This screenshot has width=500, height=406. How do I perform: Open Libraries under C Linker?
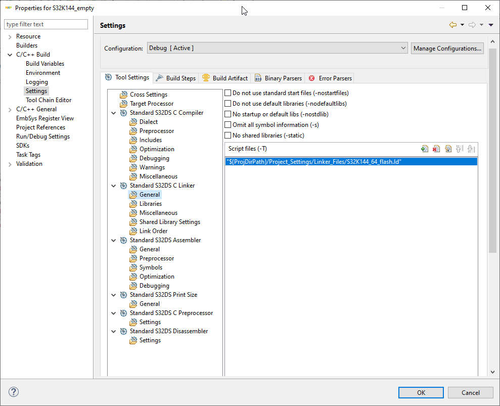(x=151, y=204)
